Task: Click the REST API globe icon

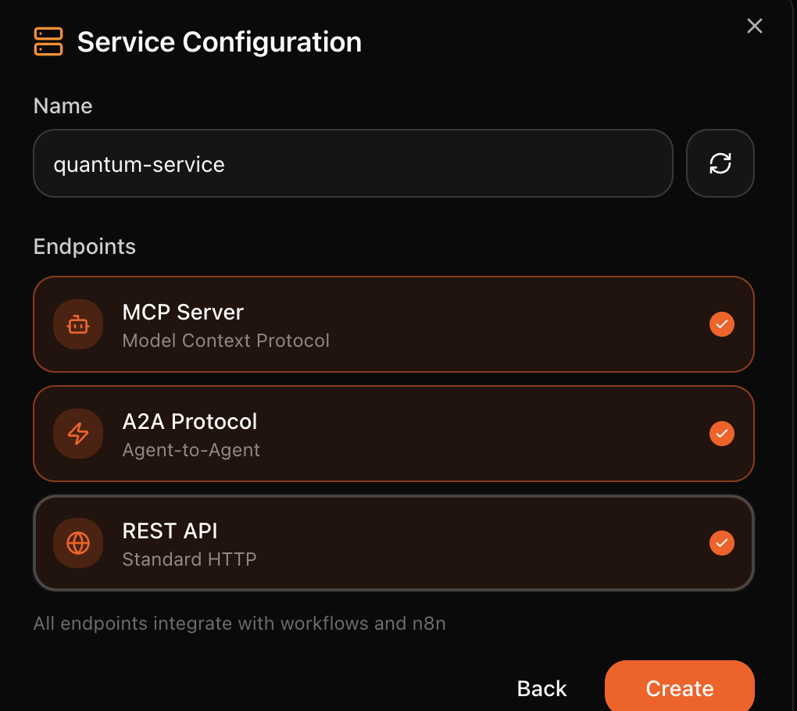Action: click(x=78, y=543)
